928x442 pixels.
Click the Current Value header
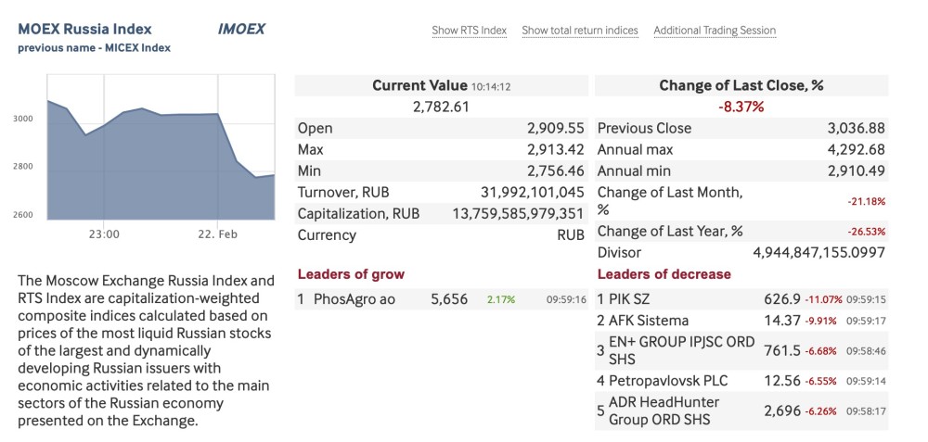420,85
